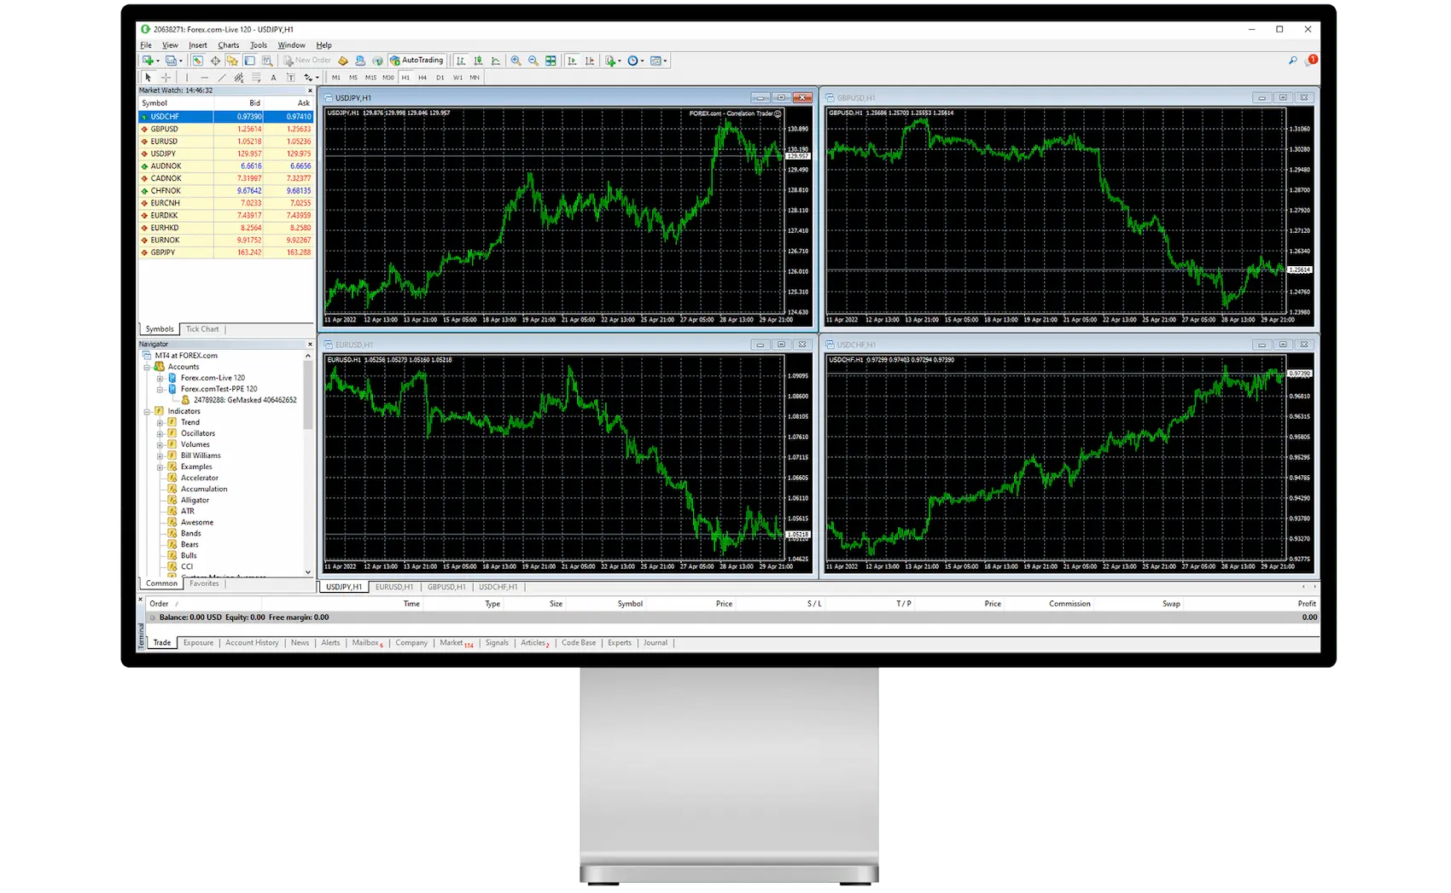Zoom in on the chart
The width and height of the screenshot is (1451, 893).
(516, 61)
